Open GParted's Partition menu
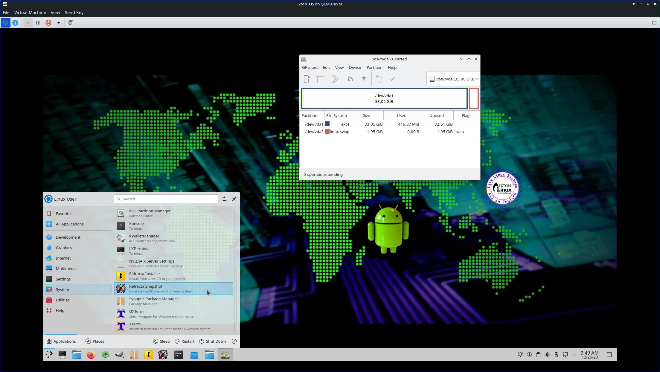The width and height of the screenshot is (660, 372). point(374,67)
